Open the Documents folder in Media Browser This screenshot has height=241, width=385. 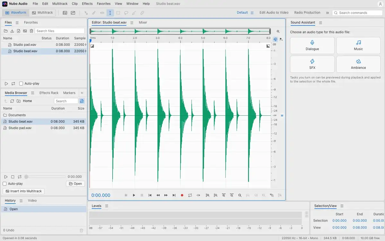coord(44,115)
